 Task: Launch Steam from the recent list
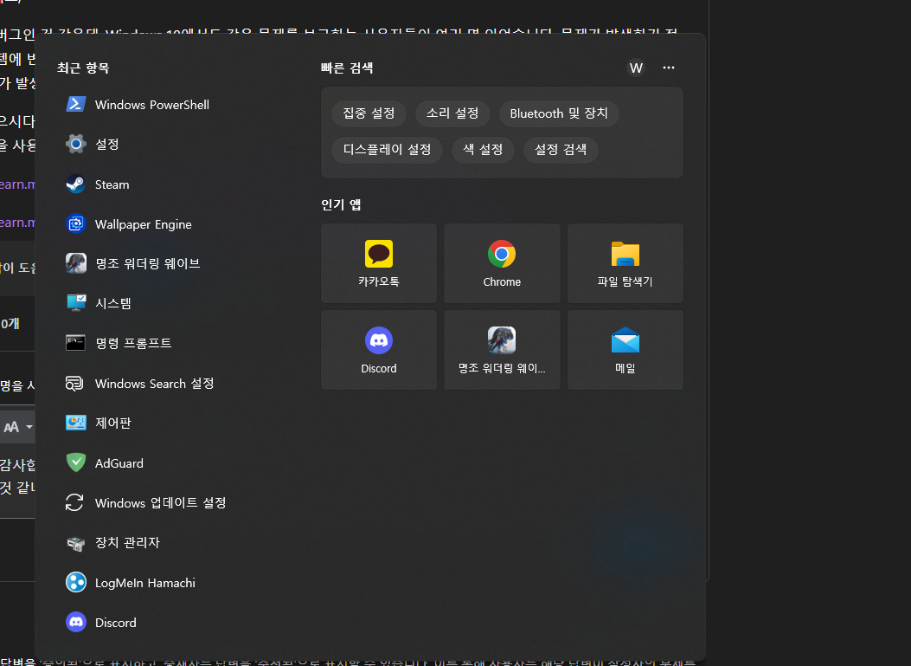click(98, 184)
